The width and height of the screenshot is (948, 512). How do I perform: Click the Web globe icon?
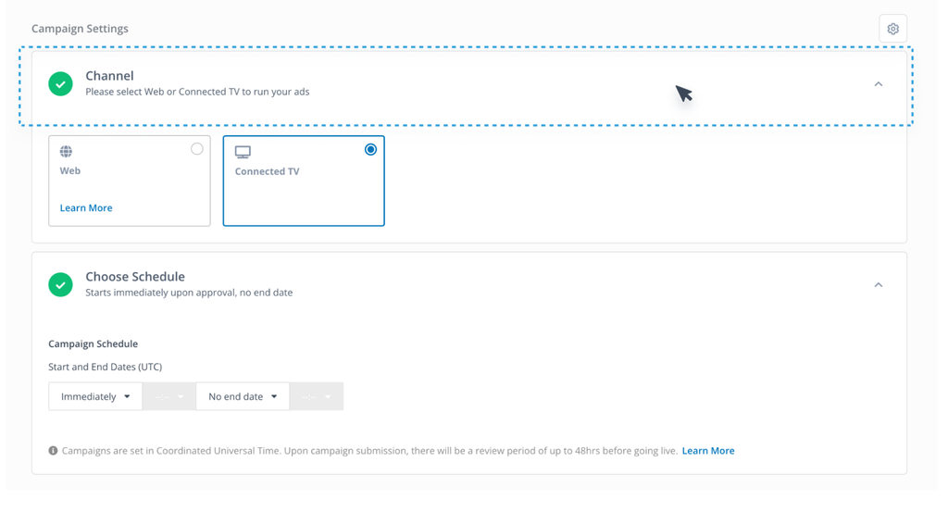[66, 152]
